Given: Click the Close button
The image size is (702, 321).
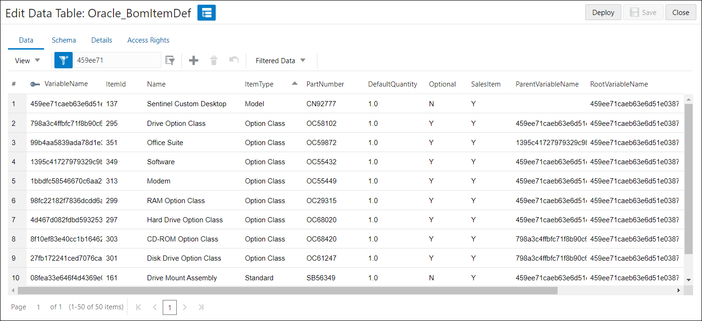Looking at the screenshot, I should tap(680, 12).
